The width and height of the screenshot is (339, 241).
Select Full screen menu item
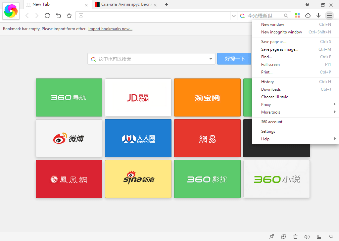pyautogui.click(x=295, y=65)
